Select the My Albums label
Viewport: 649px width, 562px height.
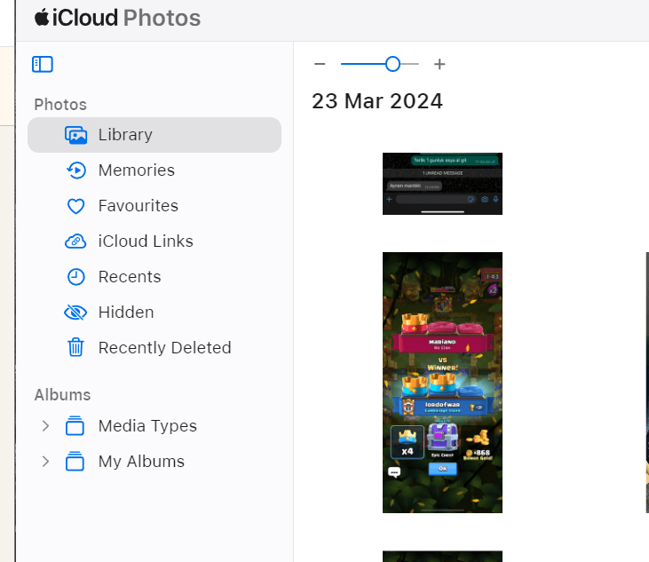pos(141,462)
